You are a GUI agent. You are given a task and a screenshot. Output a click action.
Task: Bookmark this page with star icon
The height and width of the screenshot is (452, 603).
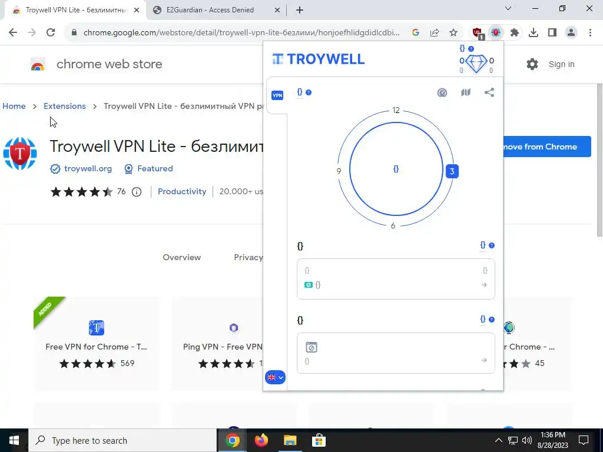pos(453,33)
